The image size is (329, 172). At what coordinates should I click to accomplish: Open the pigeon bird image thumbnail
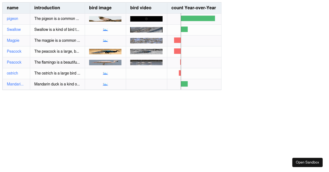[x=105, y=19]
